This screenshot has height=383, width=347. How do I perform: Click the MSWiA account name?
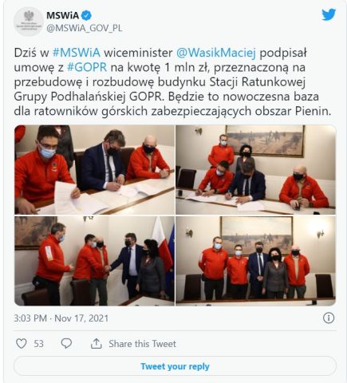(63, 15)
